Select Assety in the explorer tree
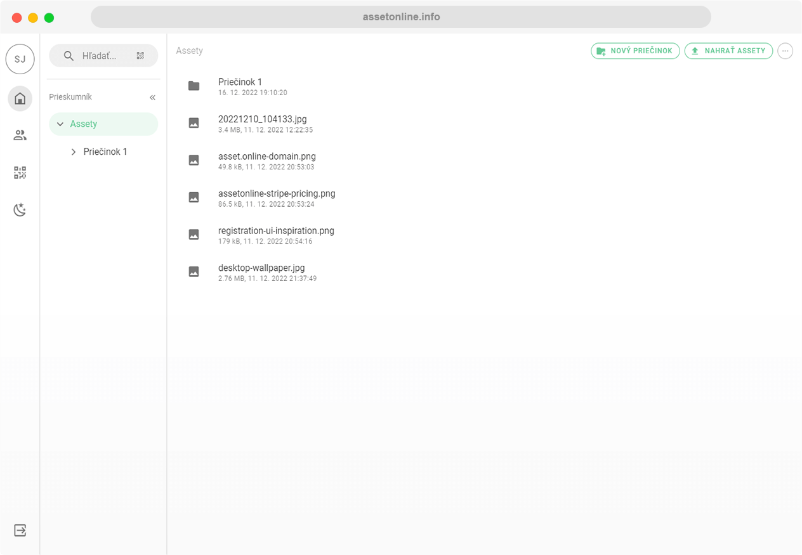 tap(84, 124)
